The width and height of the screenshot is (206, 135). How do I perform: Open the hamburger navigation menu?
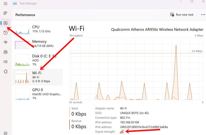(6, 3)
